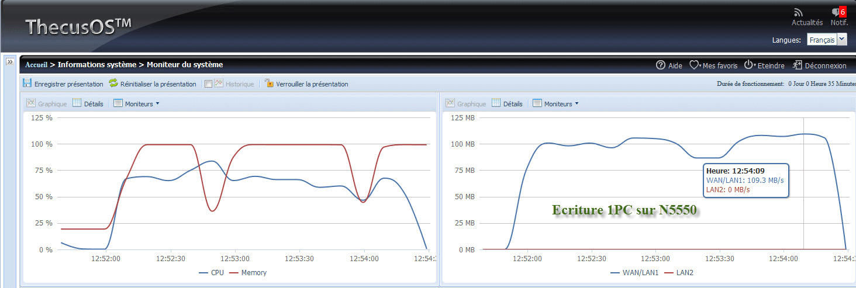Enable the Historique checkbox
Image resolution: width=856 pixels, height=288 pixels.
[208, 84]
